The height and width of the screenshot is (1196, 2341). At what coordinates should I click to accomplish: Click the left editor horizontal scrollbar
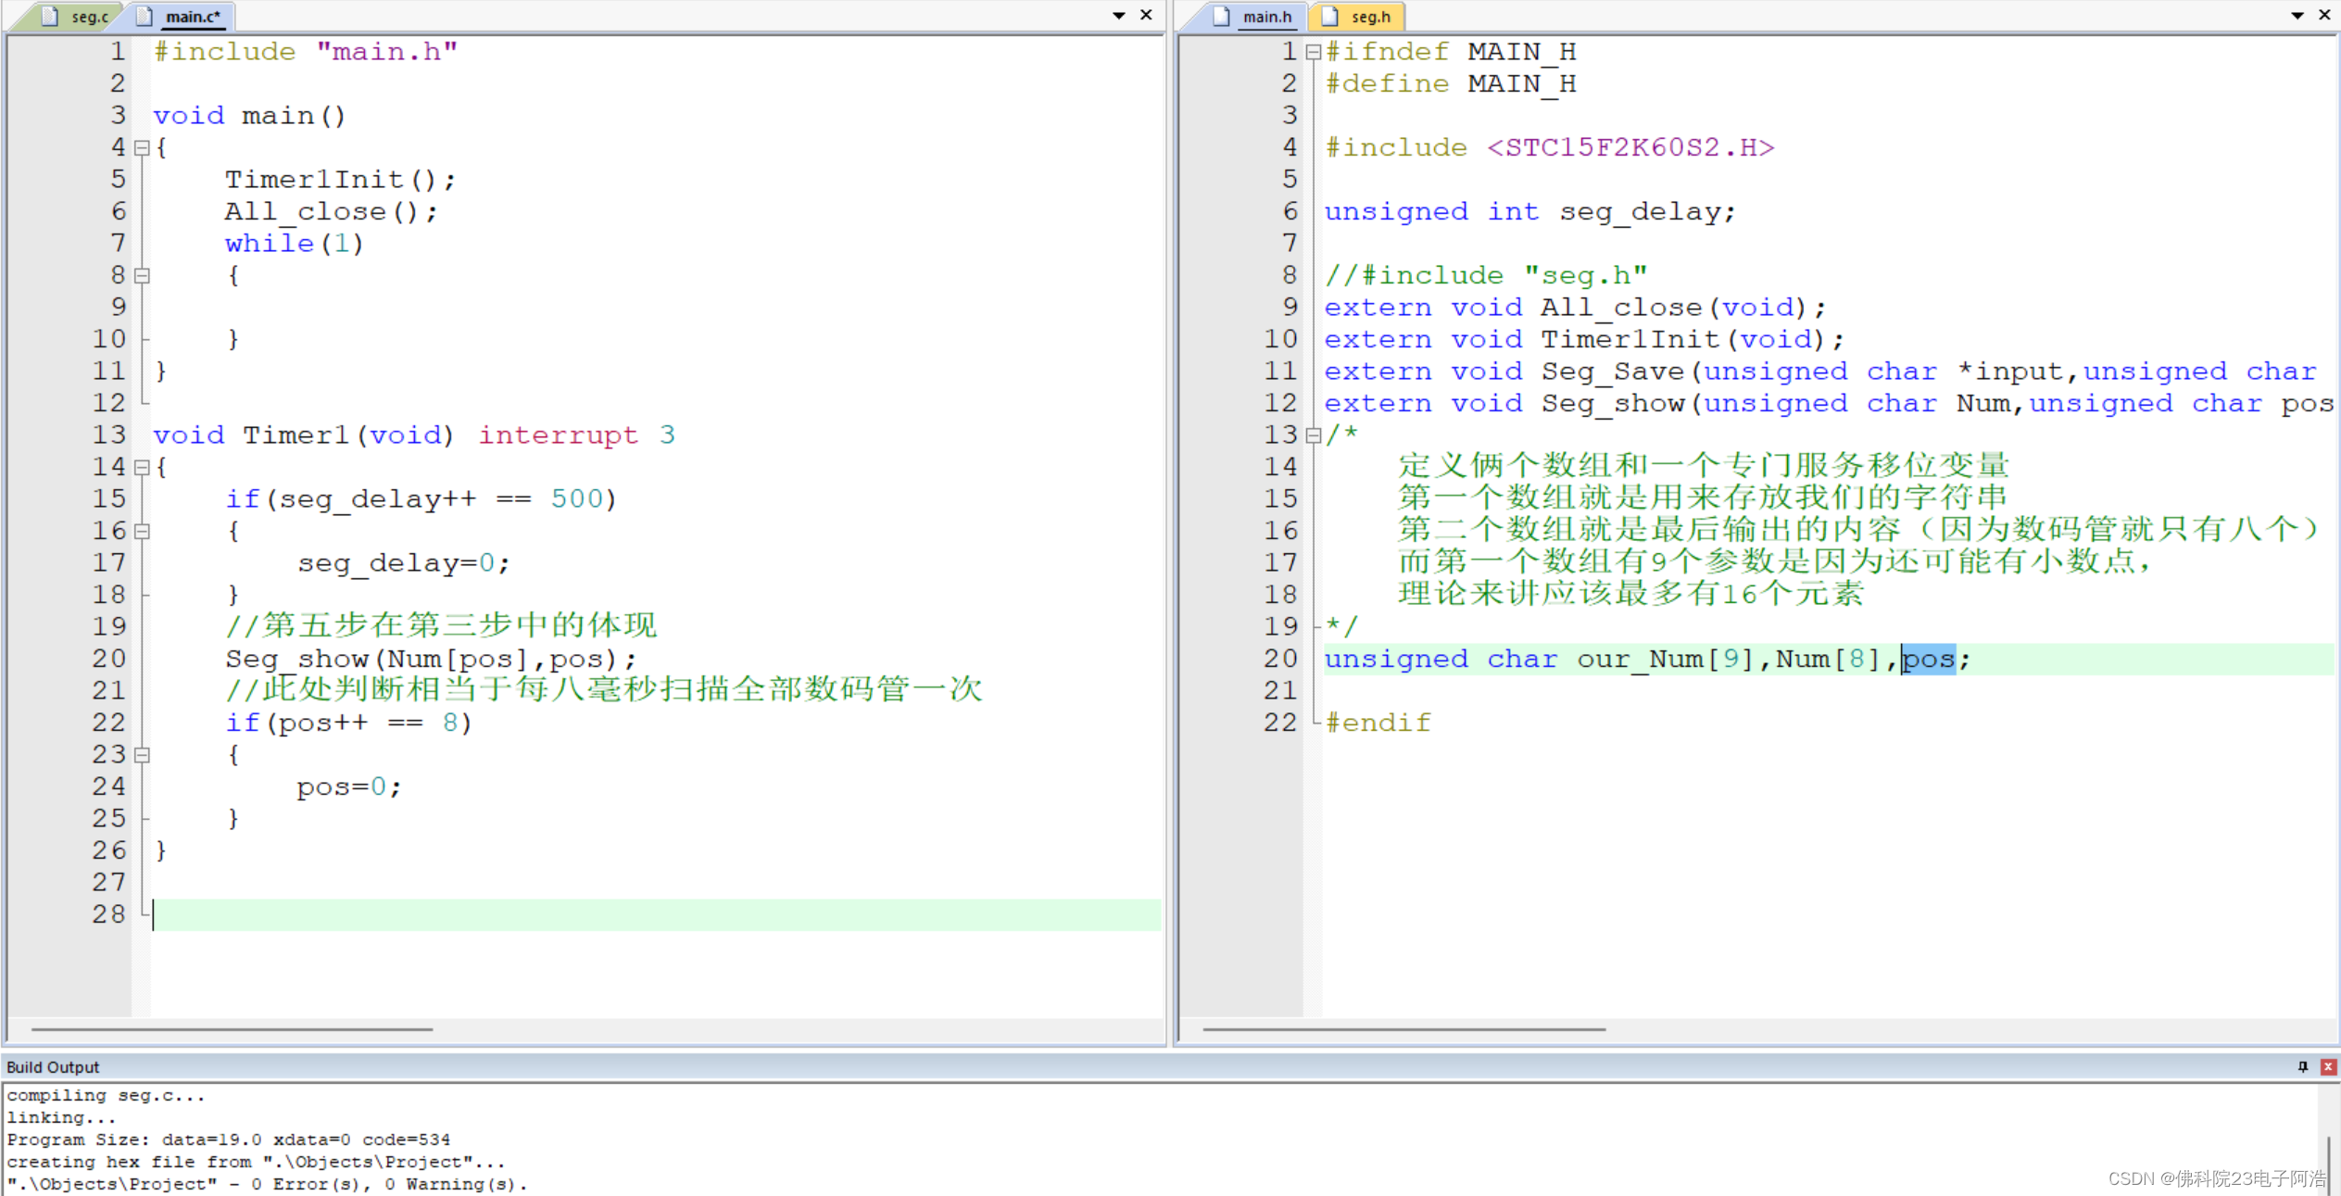232,1028
